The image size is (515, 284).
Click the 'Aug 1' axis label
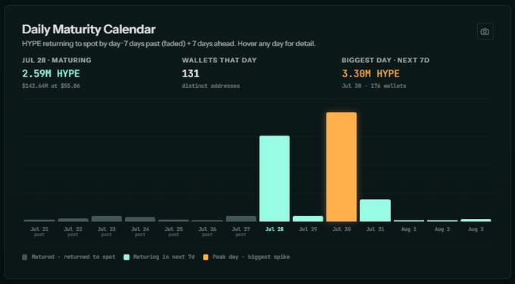[x=409, y=229]
